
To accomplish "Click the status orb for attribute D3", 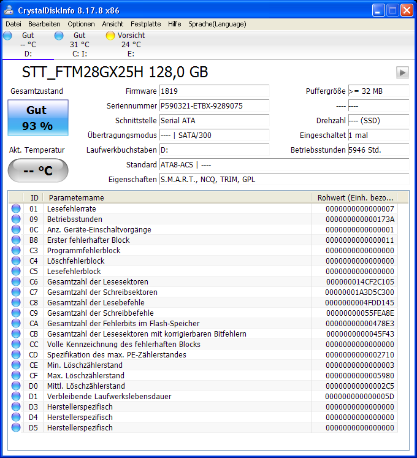I will click(16, 406).
